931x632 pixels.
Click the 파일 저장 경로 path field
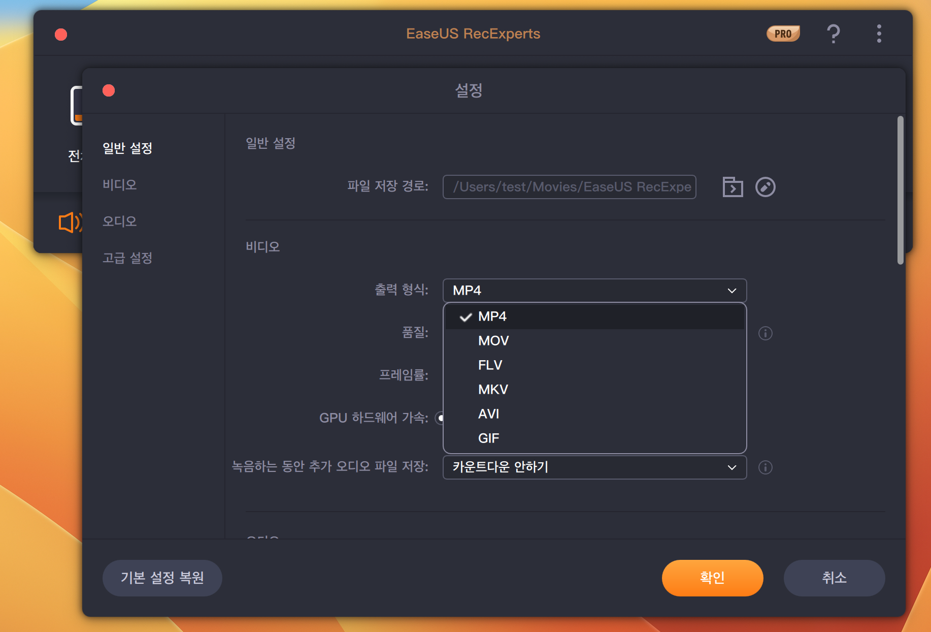(569, 187)
